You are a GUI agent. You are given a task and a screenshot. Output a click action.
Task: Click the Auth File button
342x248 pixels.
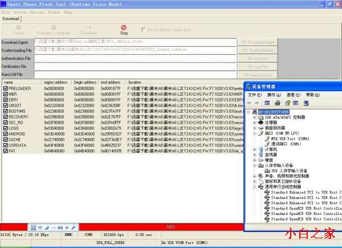click(x=258, y=58)
